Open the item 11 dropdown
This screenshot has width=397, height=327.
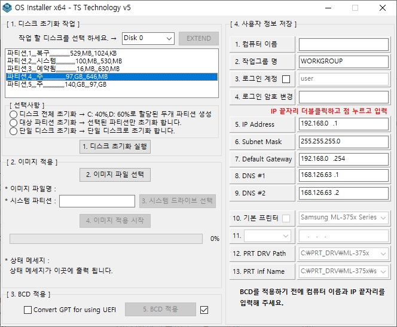[267, 236]
